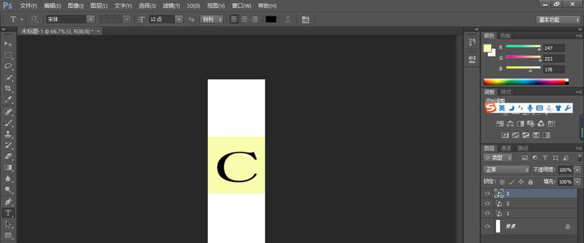Select the Pen tool
This screenshot has width=584, height=243.
pyautogui.click(x=8, y=201)
